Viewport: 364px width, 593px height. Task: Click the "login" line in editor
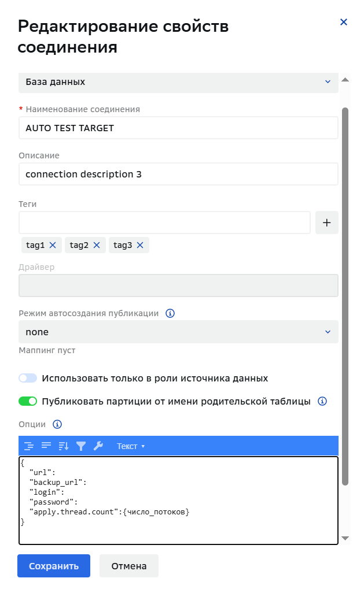tap(47, 492)
